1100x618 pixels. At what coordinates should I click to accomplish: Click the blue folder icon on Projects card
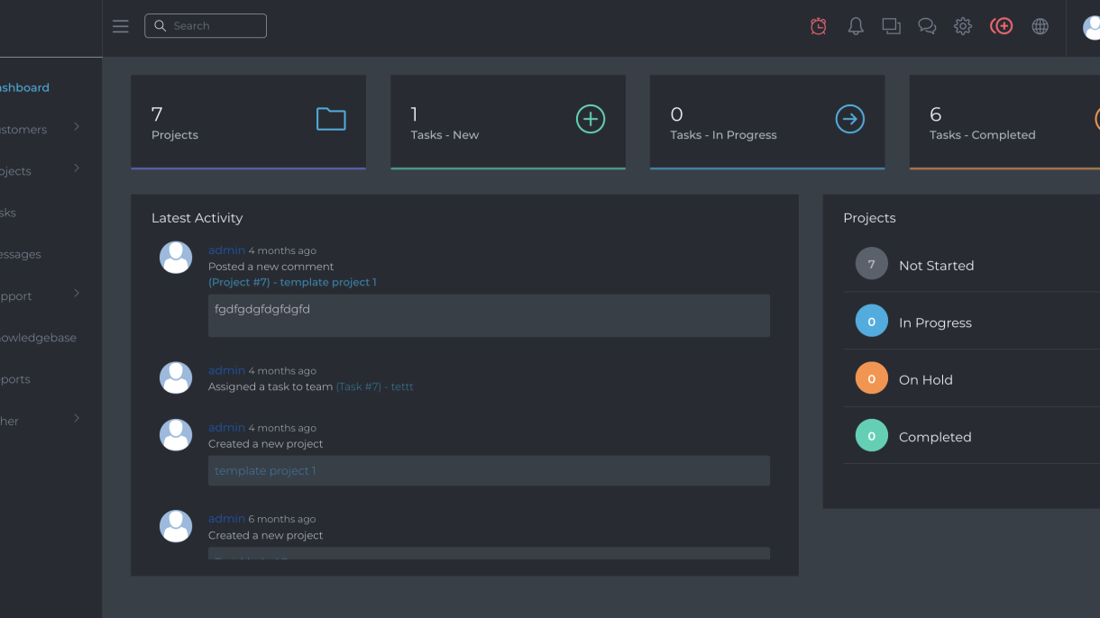coord(331,119)
